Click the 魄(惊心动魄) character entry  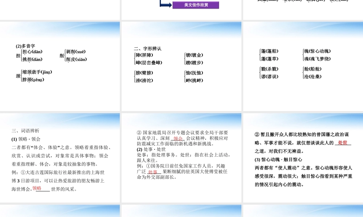[317, 51]
